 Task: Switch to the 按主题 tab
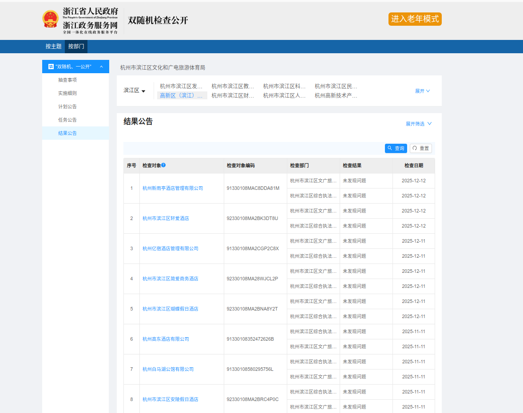pyautogui.click(x=53, y=46)
